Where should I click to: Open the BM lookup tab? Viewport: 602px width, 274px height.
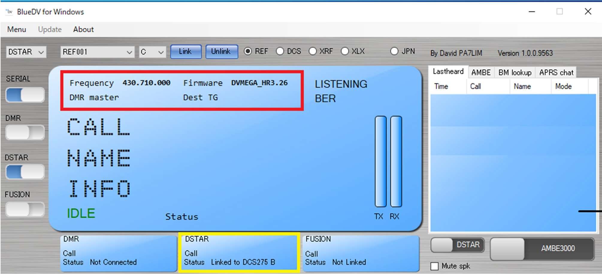[515, 72]
